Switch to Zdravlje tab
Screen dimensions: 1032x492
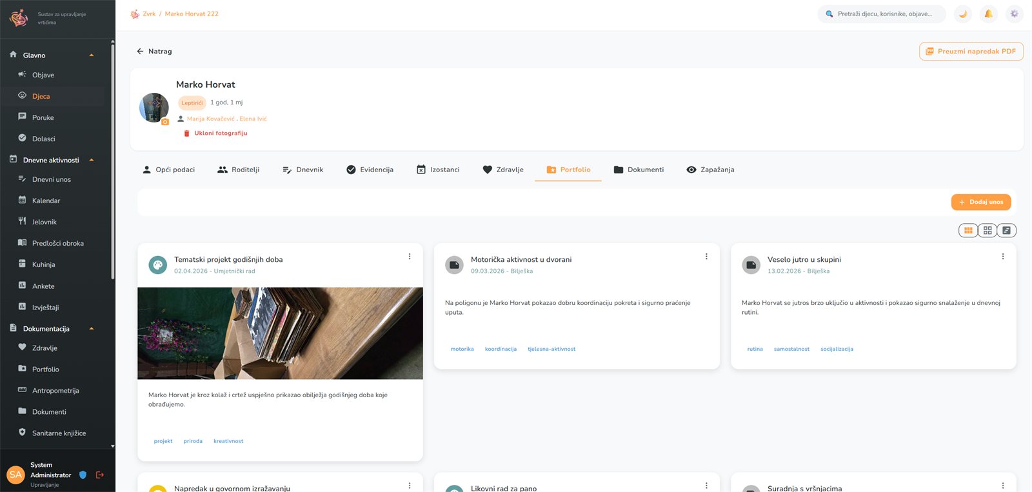(503, 170)
